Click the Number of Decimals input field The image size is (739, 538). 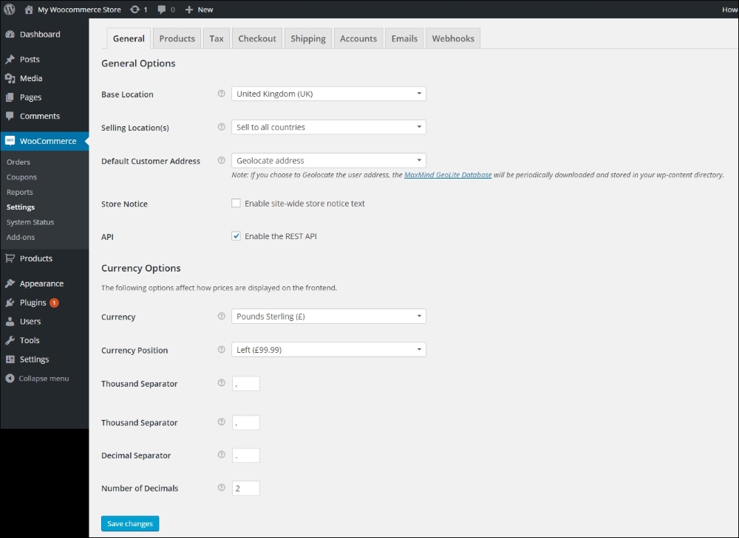[246, 488]
